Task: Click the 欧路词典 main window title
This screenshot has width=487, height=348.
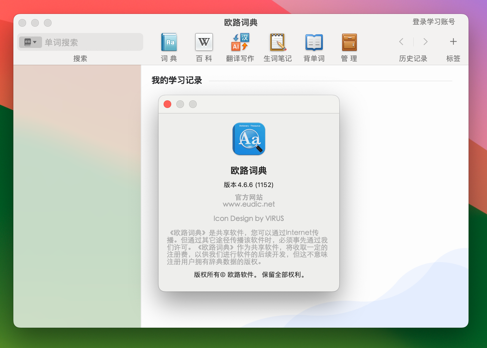Action: 241,23
